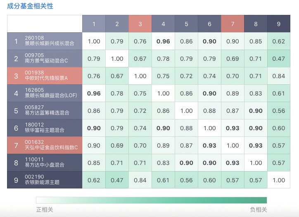
Task: Click 0.72 cell in 易方达蓝筹精选混合 row
Action: (x=140, y=111)
